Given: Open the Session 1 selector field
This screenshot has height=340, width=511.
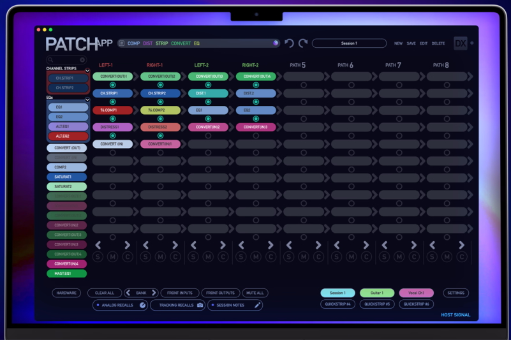Looking at the screenshot, I should pyautogui.click(x=349, y=43).
